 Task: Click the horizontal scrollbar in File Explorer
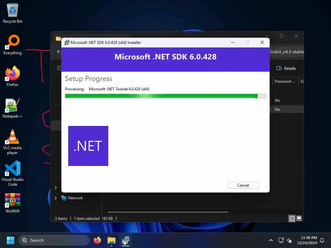tap(168, 212)
